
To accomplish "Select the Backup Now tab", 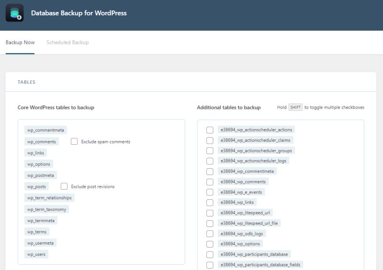I will pyautogui.click(x=20, y=43).
